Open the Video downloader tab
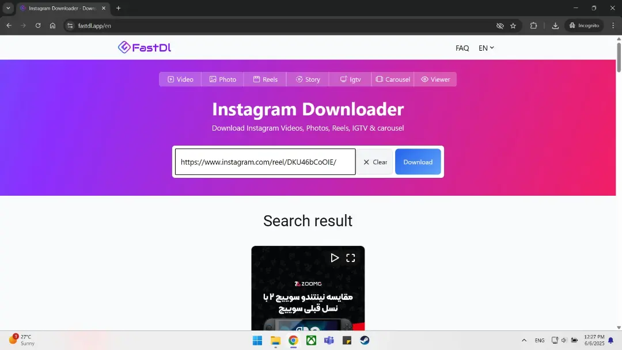This screenshot has width=622, height=350. pyautogui.click(x=180, y=79)
